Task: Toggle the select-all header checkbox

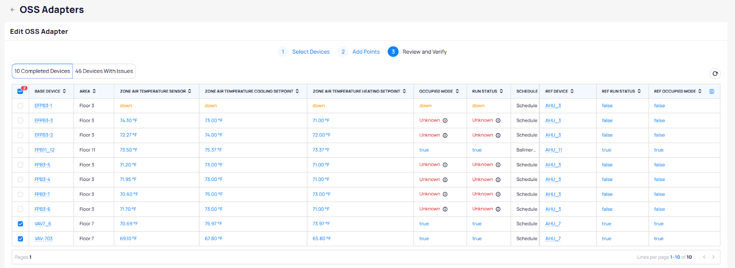Action: point(20,91)
